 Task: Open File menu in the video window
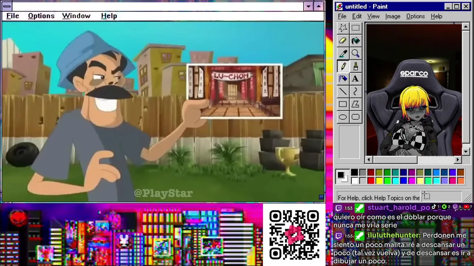[13, 16]
